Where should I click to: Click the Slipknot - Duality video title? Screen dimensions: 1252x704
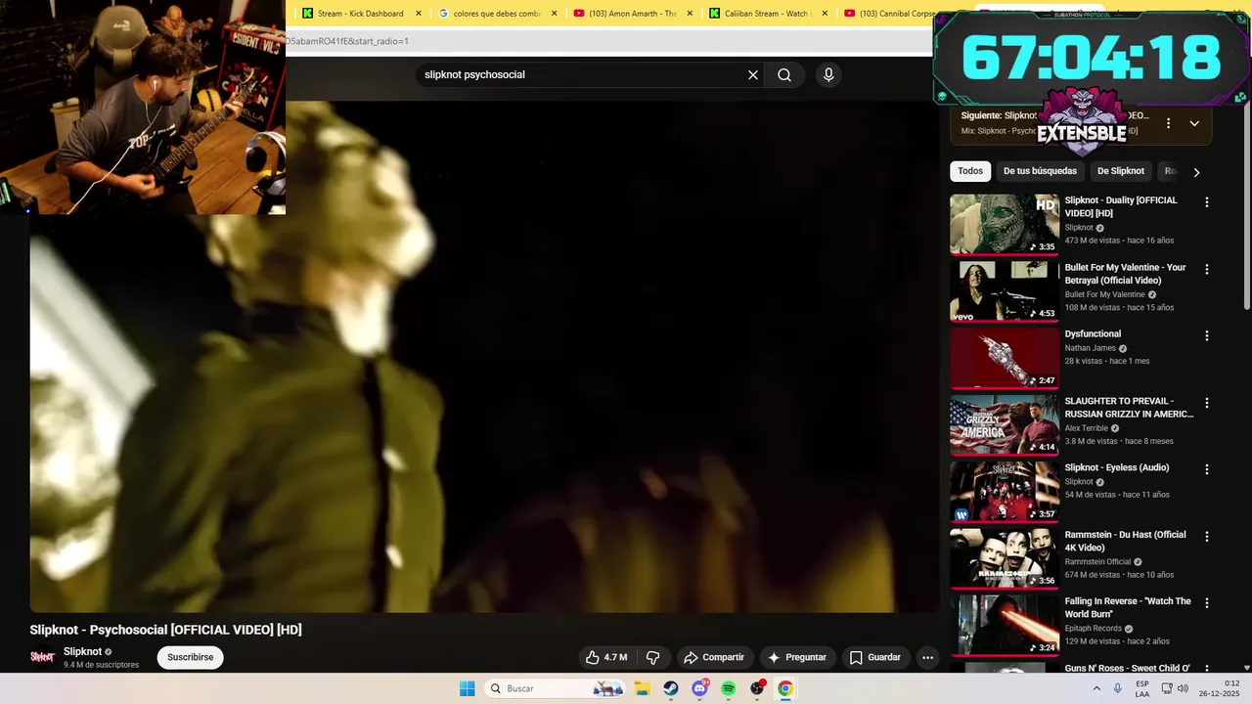point(1121,206)
